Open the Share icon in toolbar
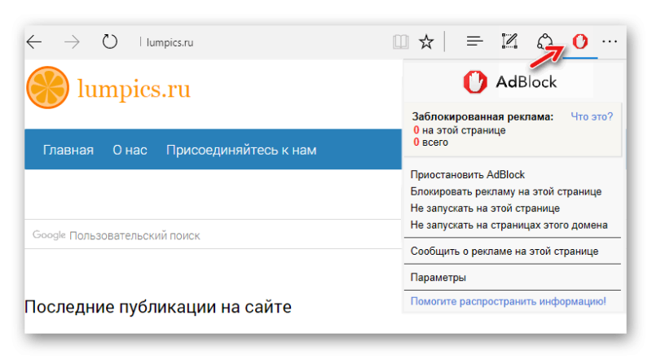Screen dimensions: 652x359 click(x=544, y=42)
